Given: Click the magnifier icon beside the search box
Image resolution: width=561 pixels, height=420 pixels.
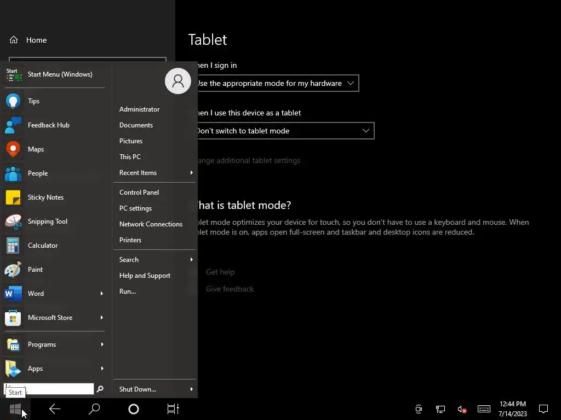Looking at the screenshot, I should (x=100, y=389).
